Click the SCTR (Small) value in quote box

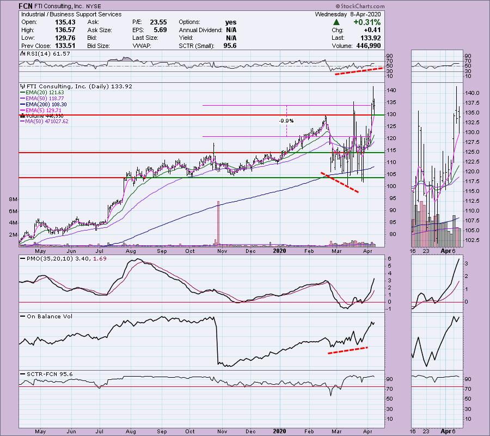[230, 46]
